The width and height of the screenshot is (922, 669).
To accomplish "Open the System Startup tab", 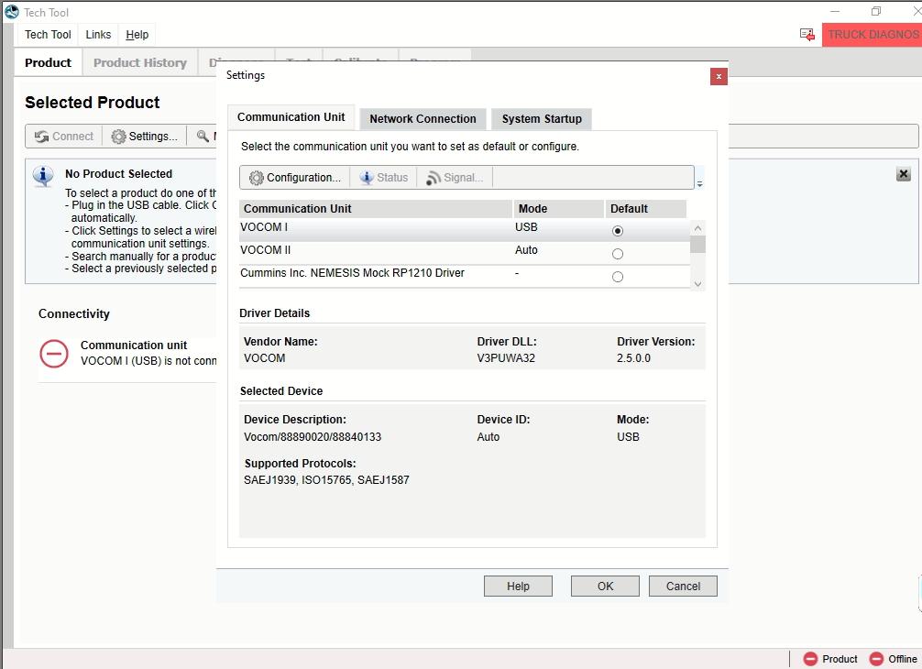I will click(x=542, y=119).
